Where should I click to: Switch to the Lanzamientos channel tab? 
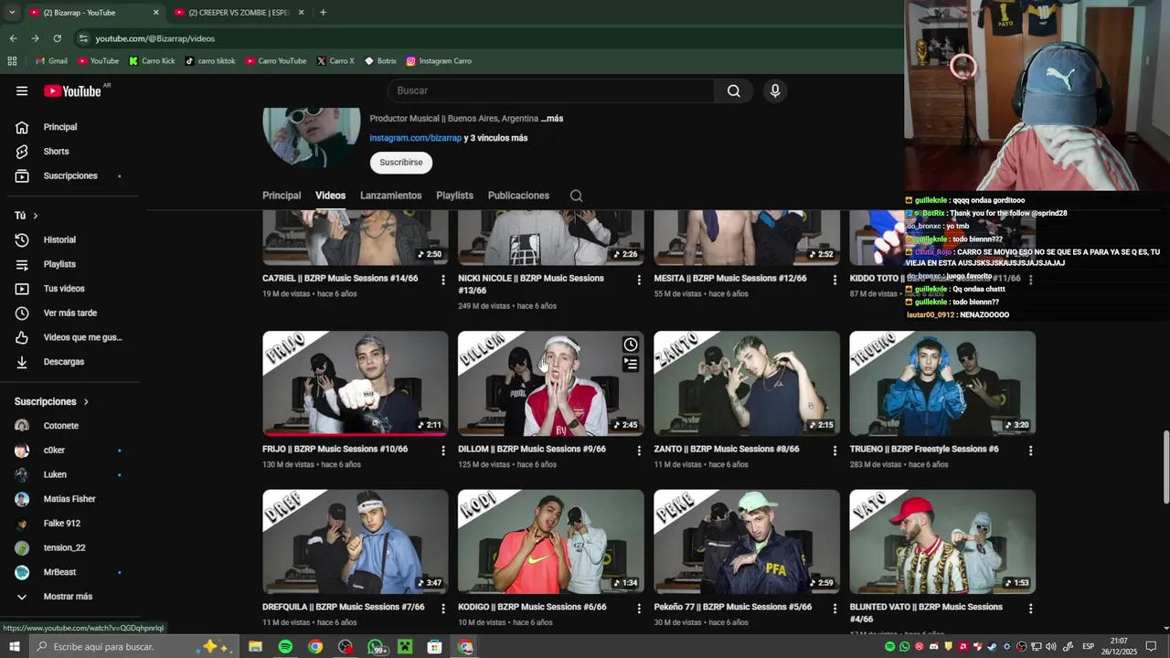[391, 196]
